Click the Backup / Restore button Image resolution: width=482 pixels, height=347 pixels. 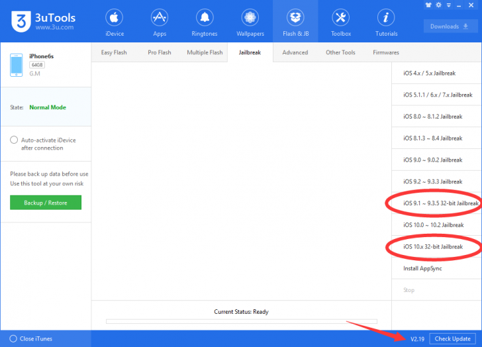[46, 203]
